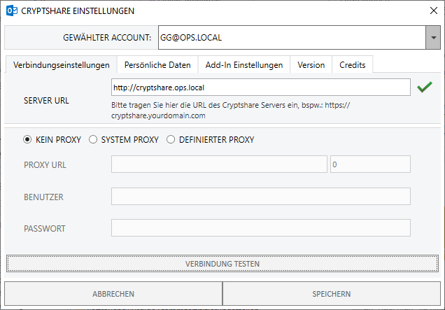Switch to the Verbindungseinstellungen tab
The width and height of the screenshot is (445, 310).
[62, 65]
